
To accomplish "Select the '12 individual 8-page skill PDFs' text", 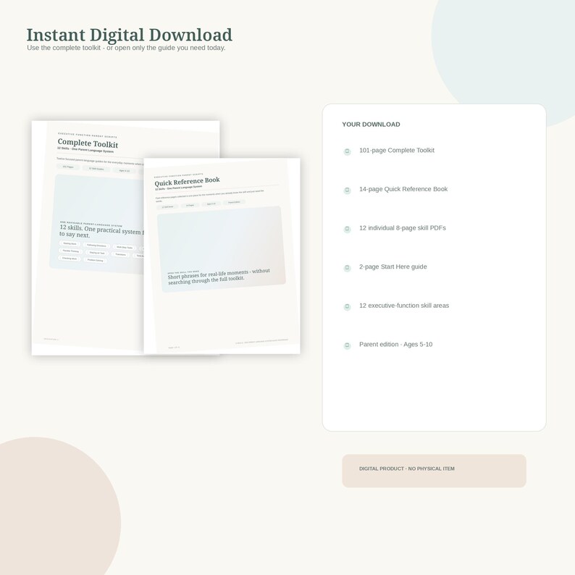I will [x=402, y=228].
